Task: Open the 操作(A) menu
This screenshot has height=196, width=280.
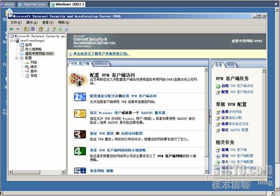Action: click(32, 22)
